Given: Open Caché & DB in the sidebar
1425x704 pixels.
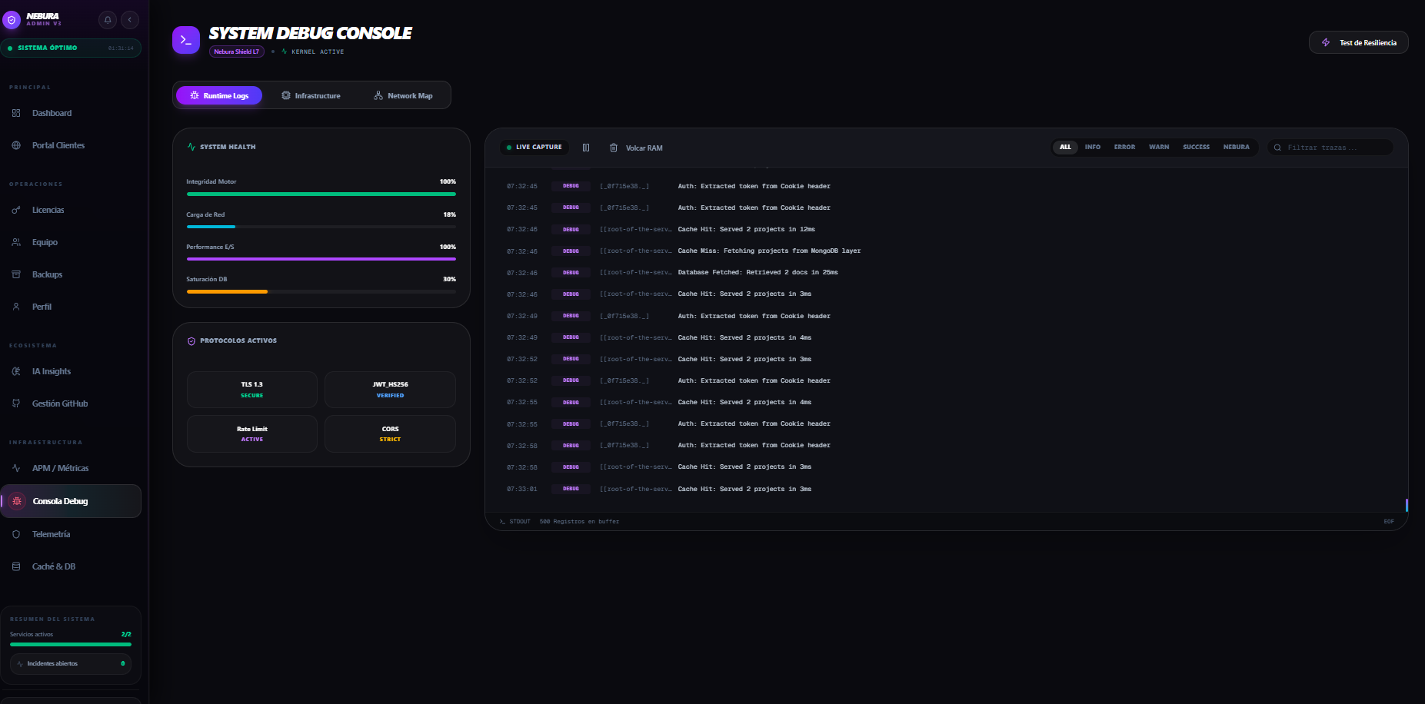Looking at the screenshot, I should coord(53,566).
